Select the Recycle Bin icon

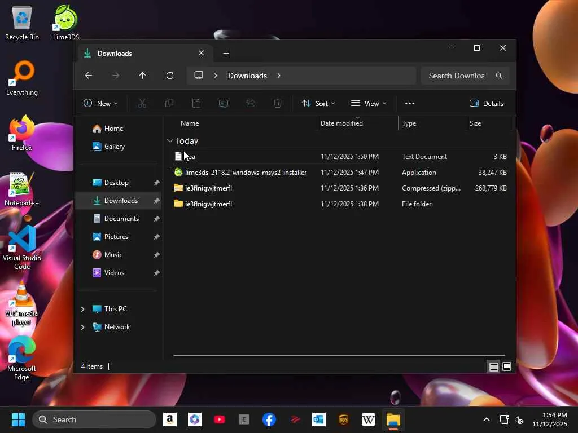[x=22, y=22]
